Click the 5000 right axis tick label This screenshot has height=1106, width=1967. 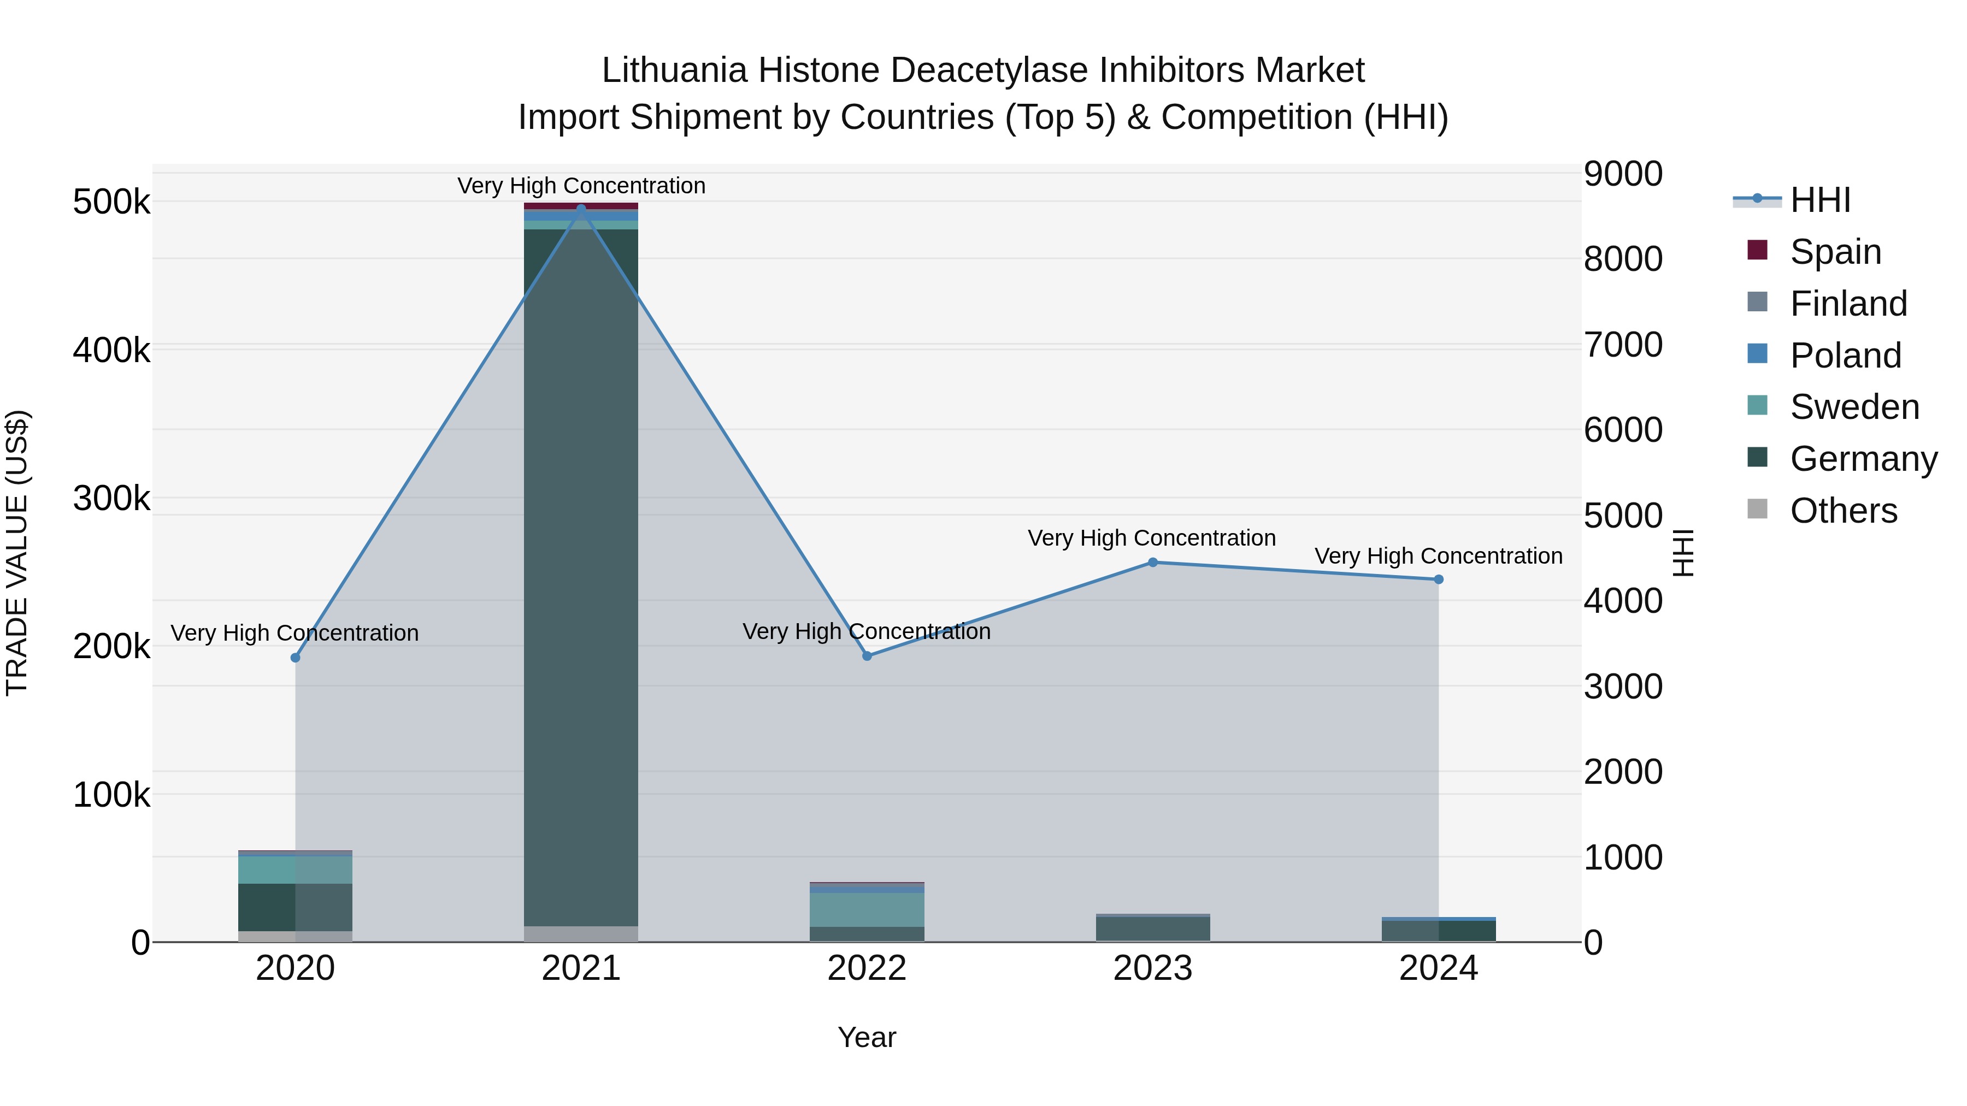click(x=1623, y=516)
